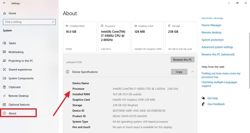Click the Installed RAM card icon
Image resolution: width=250 pixels, height=133 pixels.
tap(67, 26)
